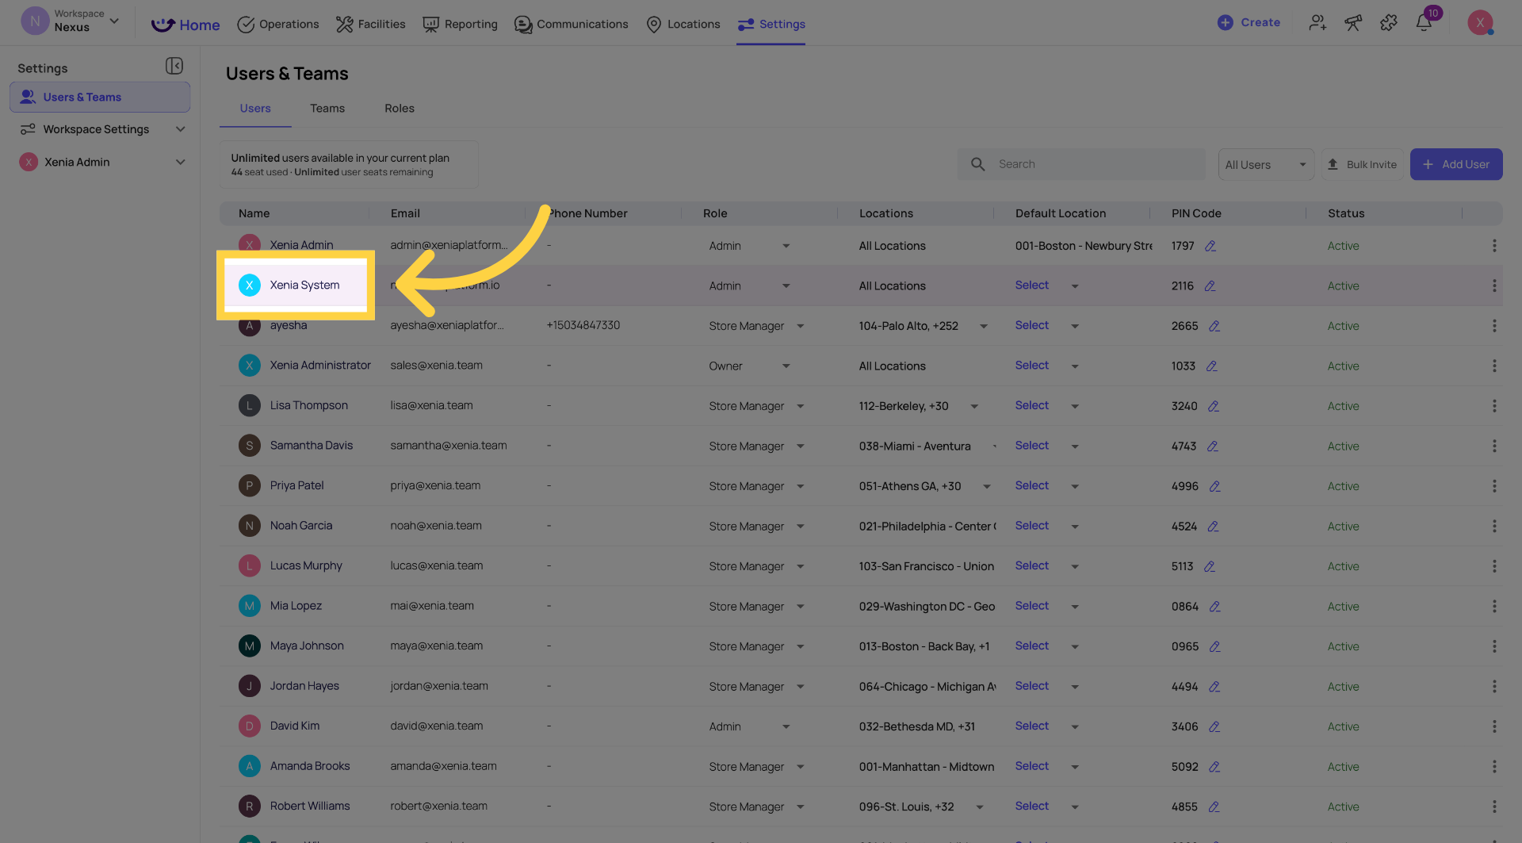The height and width of the screenshot is (843, 1522).
Task: Click the Create button
Action: (1249, 22)
